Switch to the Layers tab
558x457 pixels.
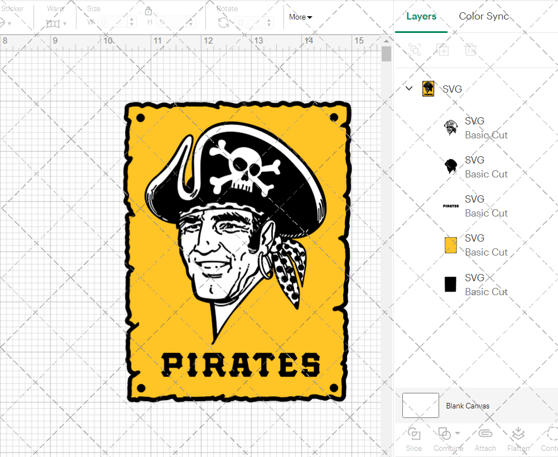point(421,16)
